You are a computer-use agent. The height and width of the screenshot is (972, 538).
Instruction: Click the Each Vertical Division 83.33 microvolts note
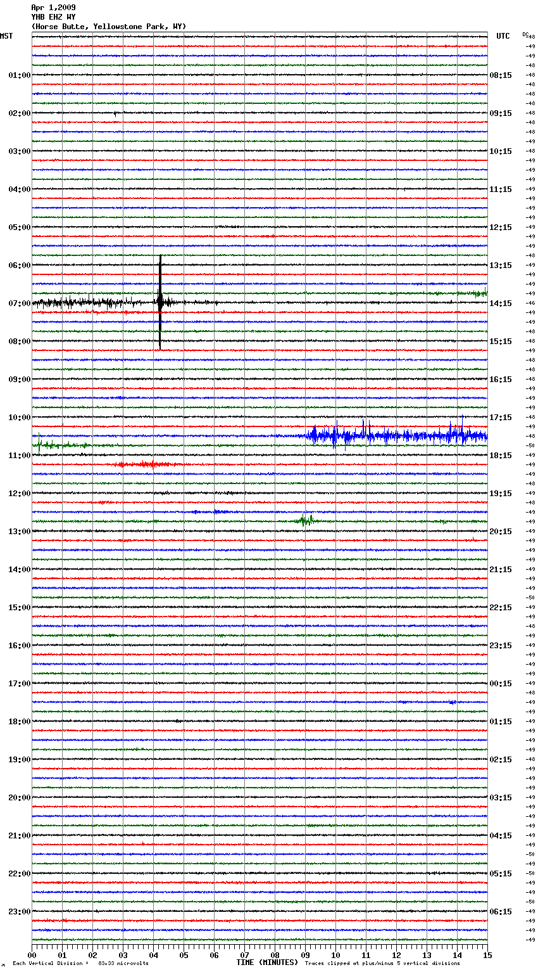click(81, 964)
